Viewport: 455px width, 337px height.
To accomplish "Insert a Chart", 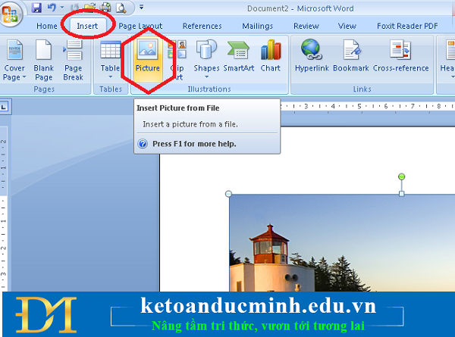I will pyautogui.click(x=271, y=56).
